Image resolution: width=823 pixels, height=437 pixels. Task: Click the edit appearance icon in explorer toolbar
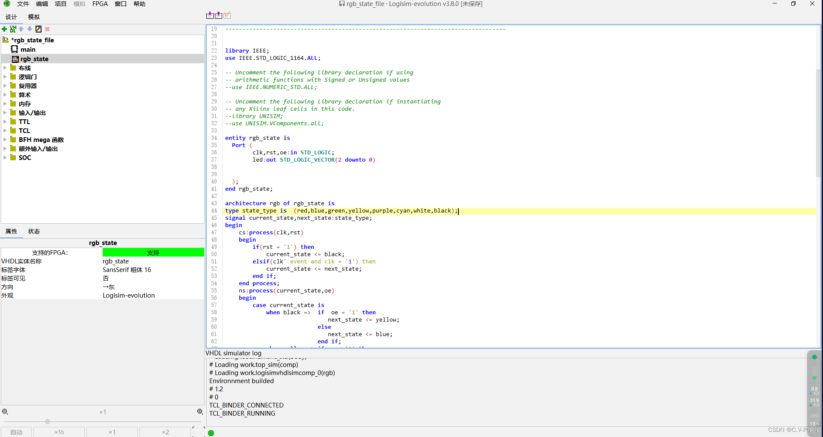(x=39, y=29)
